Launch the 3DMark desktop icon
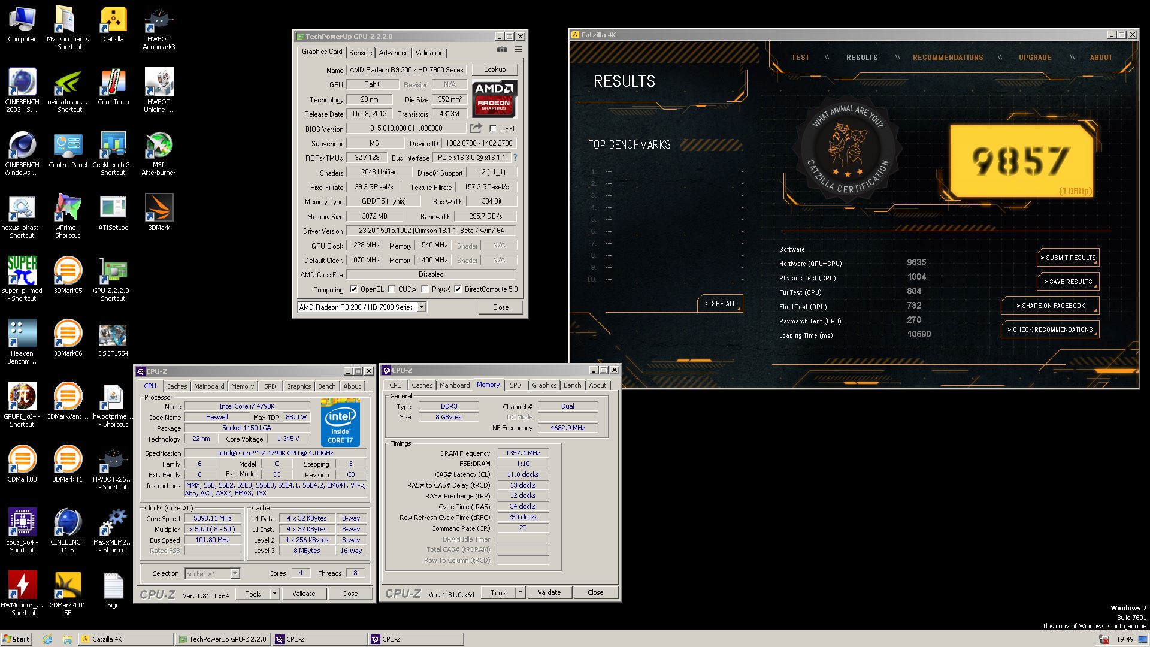This screenshot has height=647, width=1150. point(159,213)
